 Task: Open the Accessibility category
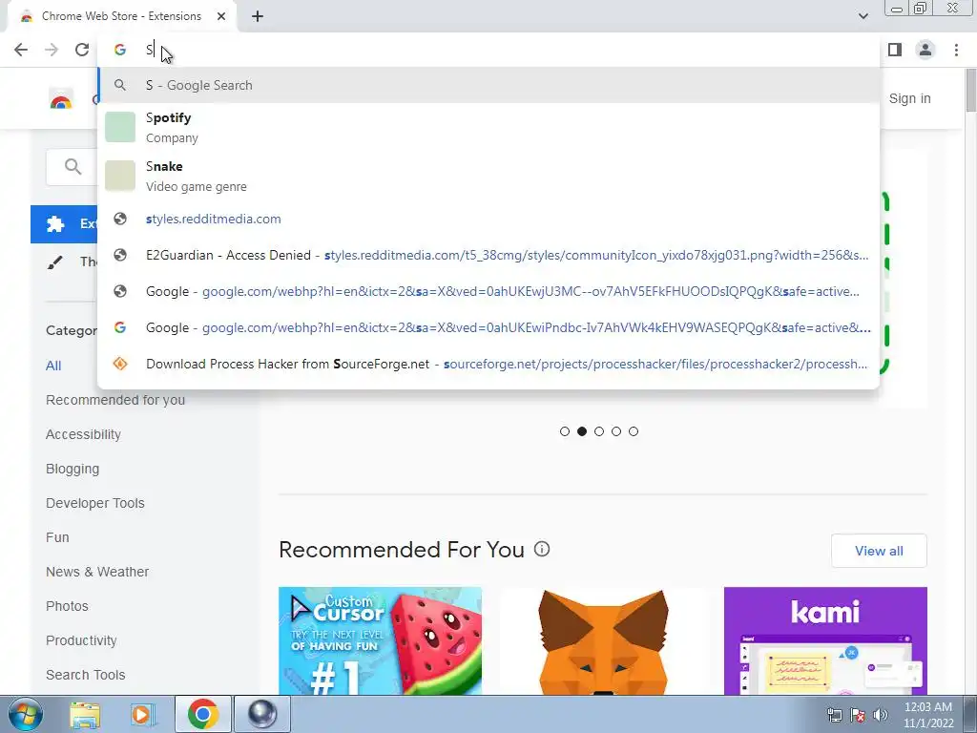click(x=84, y=434)
